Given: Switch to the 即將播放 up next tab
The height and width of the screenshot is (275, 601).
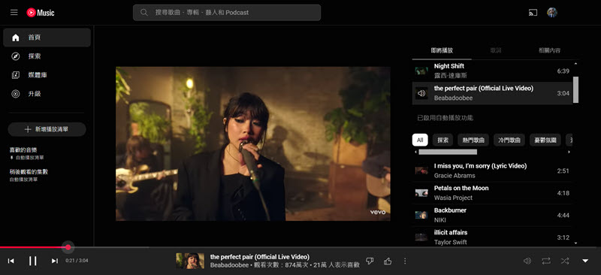Looking at the screenshot, I should pyautogui.click(x=442, y=50).
